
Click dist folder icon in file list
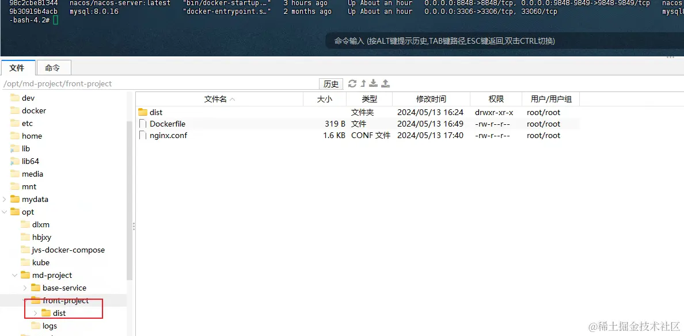(143, 112)
